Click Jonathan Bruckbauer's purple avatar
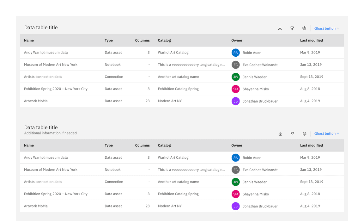Screen dimensions: 364x221 [235, 101]
